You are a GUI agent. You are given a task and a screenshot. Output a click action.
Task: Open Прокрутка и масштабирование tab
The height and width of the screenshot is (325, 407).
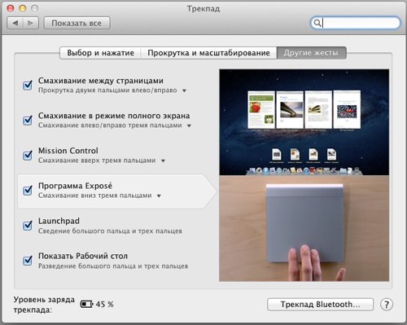(208, 53)
